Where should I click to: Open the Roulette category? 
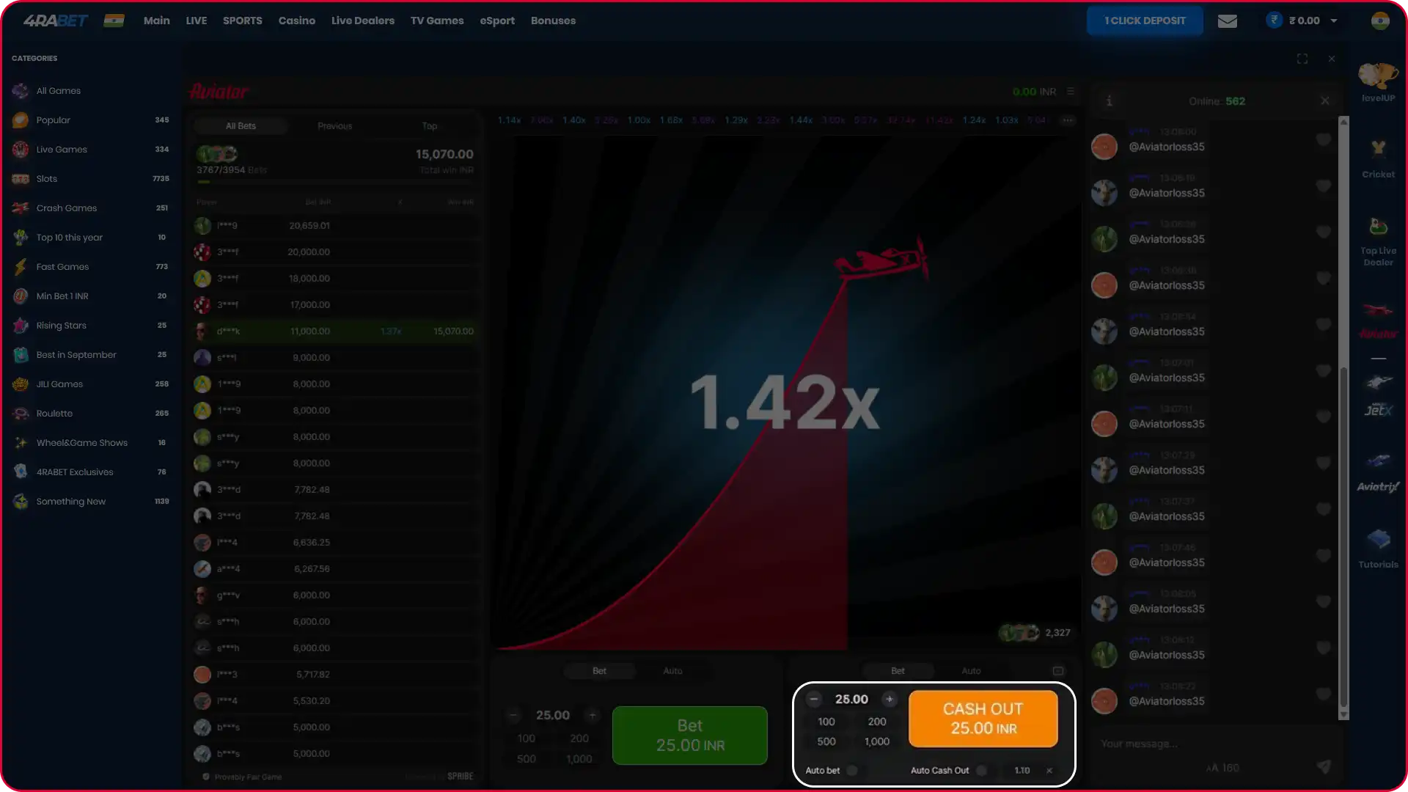90,414
